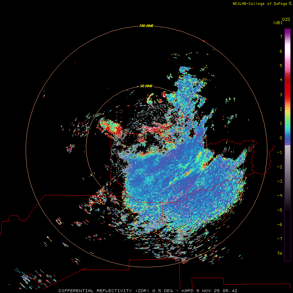Click the 05:42 timestamp
The image size is (293, 293).
pyautogui.click(x=231, y=291)
